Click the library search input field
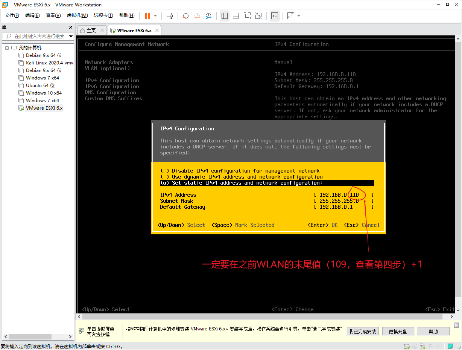462x350 pixels. click(x=38, y=37)
